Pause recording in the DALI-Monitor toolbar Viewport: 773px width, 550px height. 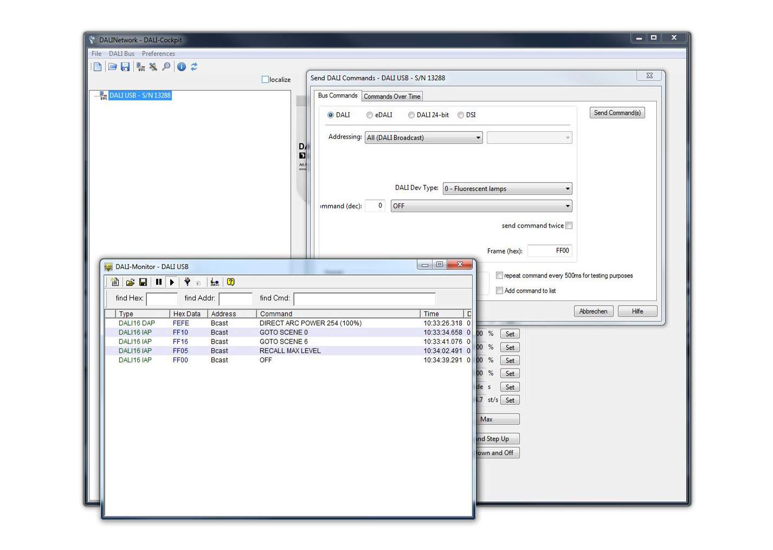158,282
